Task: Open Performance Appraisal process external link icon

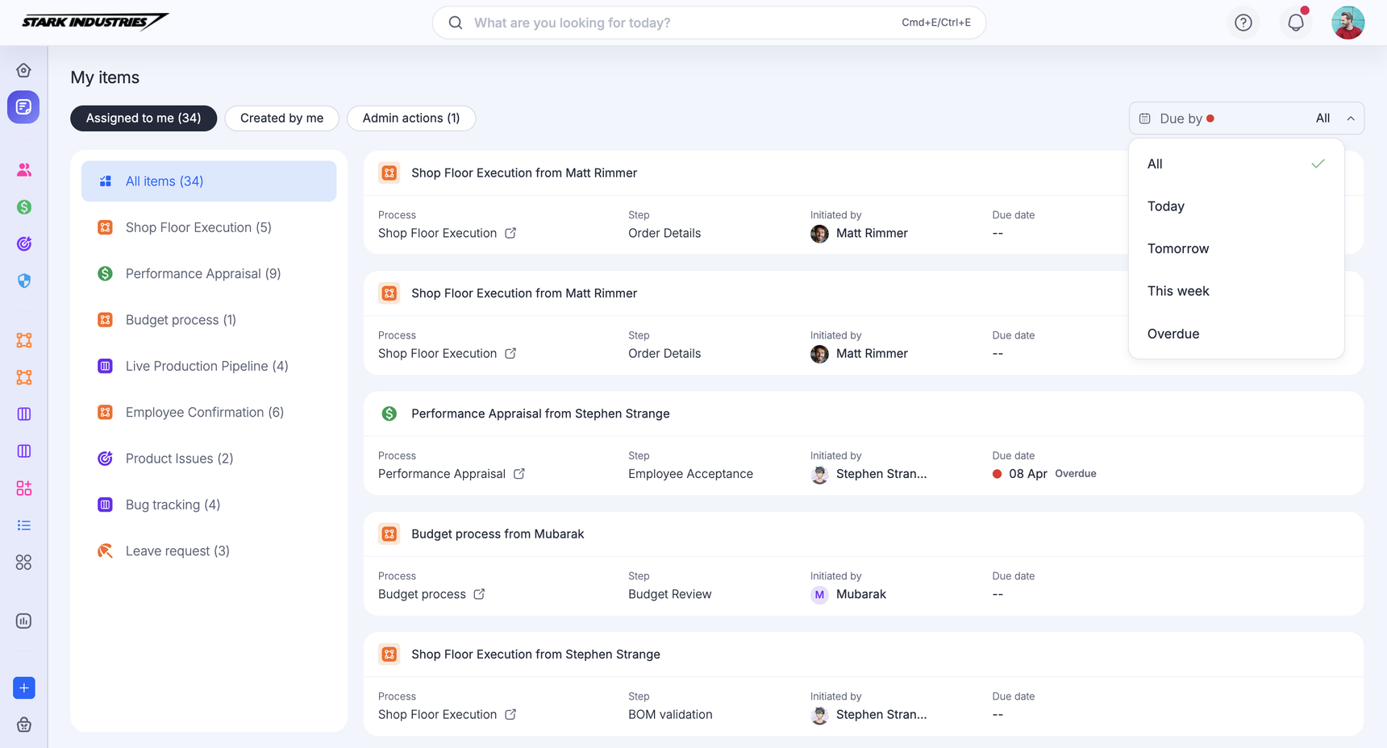Action: [x=519, y=474]
